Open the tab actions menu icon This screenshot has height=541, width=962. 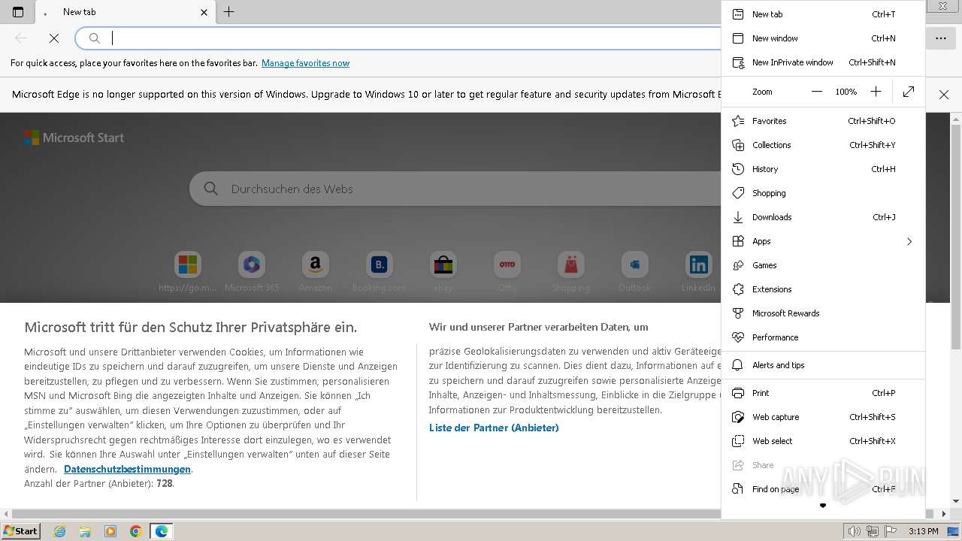(x=18, y=12)
